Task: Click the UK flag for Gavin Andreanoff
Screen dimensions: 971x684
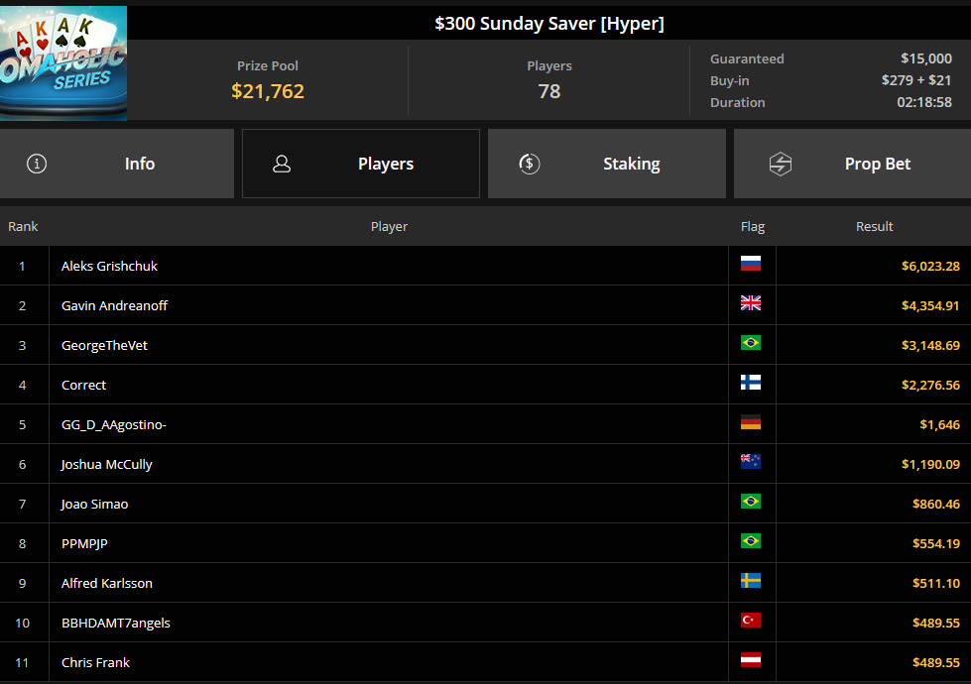Action: (751, 303)
